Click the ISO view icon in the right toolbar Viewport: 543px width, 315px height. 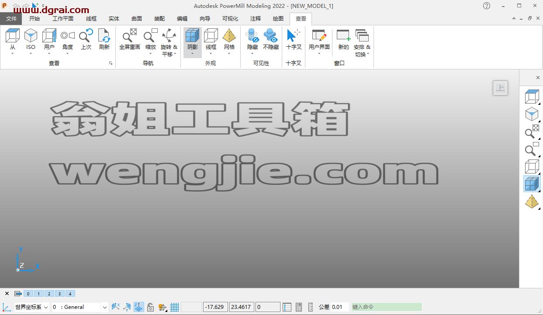532,114
